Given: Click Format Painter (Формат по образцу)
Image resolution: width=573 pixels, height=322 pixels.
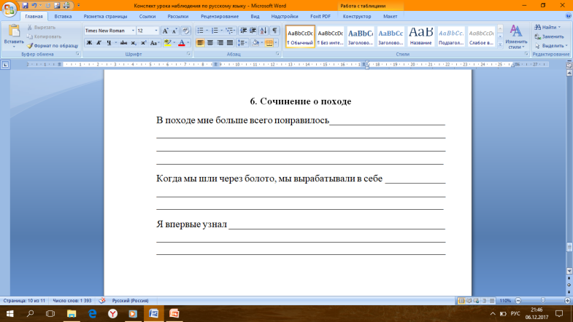Looking at the screenshot, I should tap(53, 46).
